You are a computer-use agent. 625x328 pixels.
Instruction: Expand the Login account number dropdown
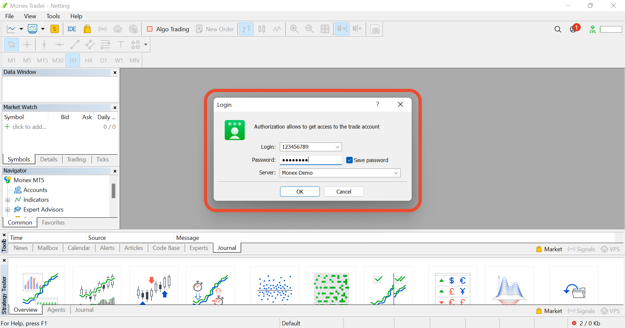click(x=337, y=147)
